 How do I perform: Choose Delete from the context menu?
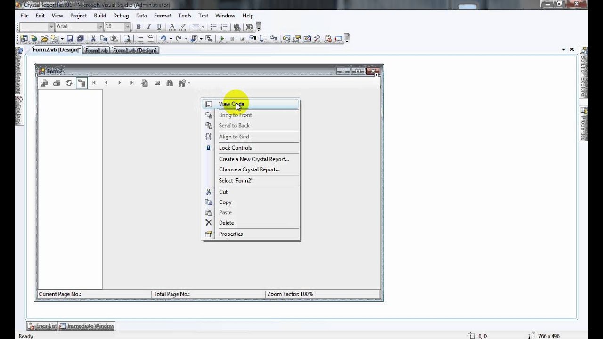[251, 223]
